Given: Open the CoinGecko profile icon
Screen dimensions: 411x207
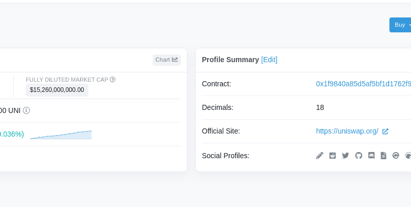Looking at the screenshot, I should click(x=408, y=156).
